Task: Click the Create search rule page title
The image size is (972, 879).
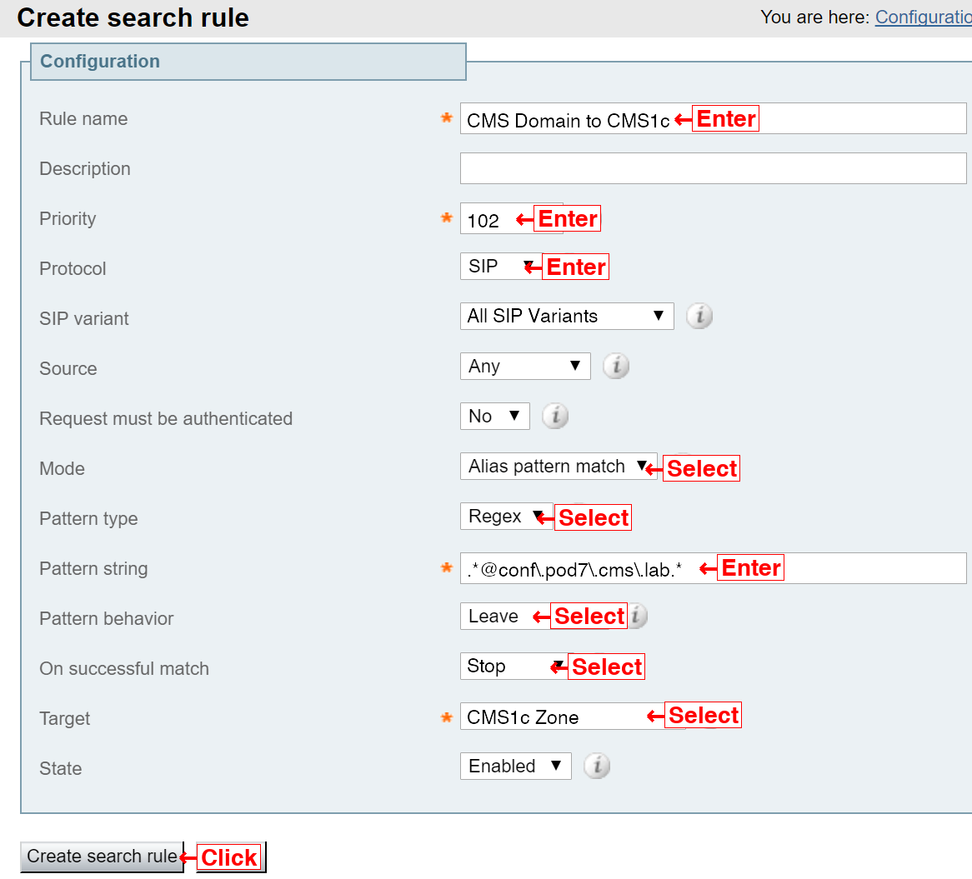Action: [133, 17]
